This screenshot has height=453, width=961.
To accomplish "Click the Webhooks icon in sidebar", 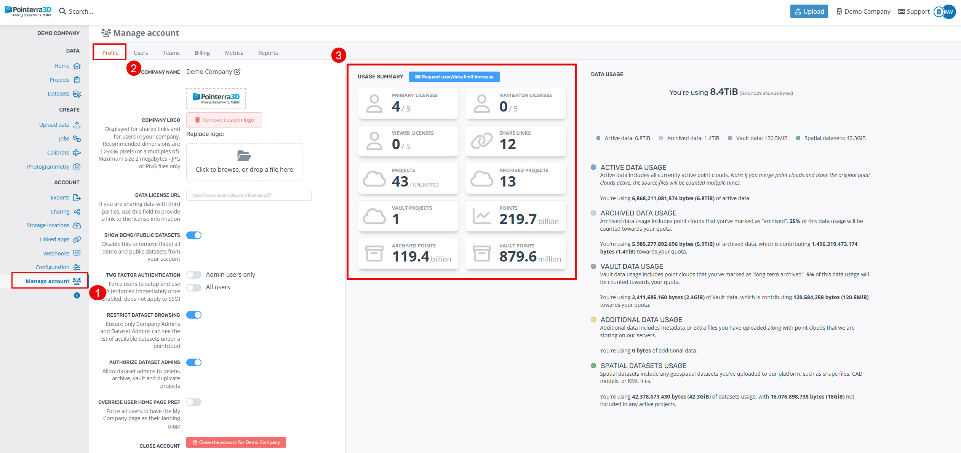I will (77, 253).
